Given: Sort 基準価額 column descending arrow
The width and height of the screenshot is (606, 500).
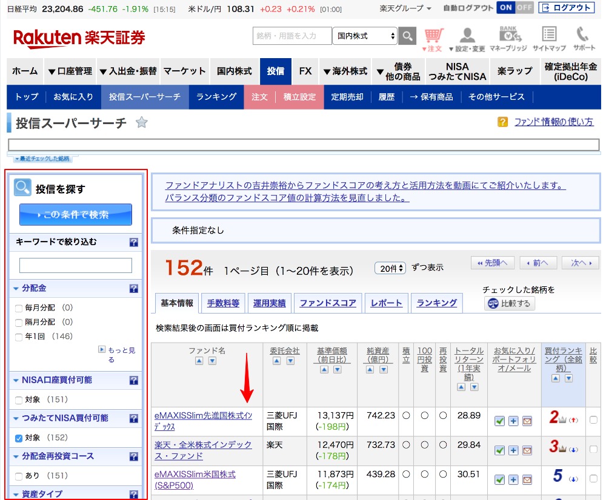Looking at the screenshot, I should 338,369.
